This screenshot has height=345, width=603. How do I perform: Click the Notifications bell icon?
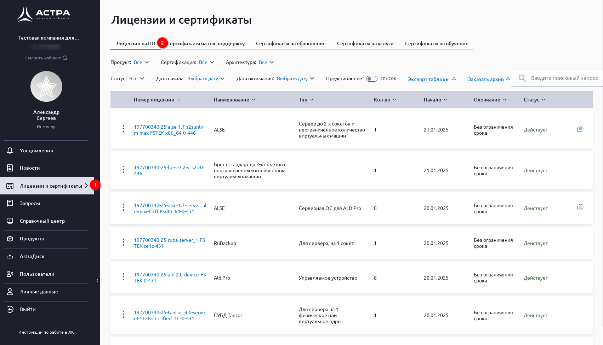point(10,151)
